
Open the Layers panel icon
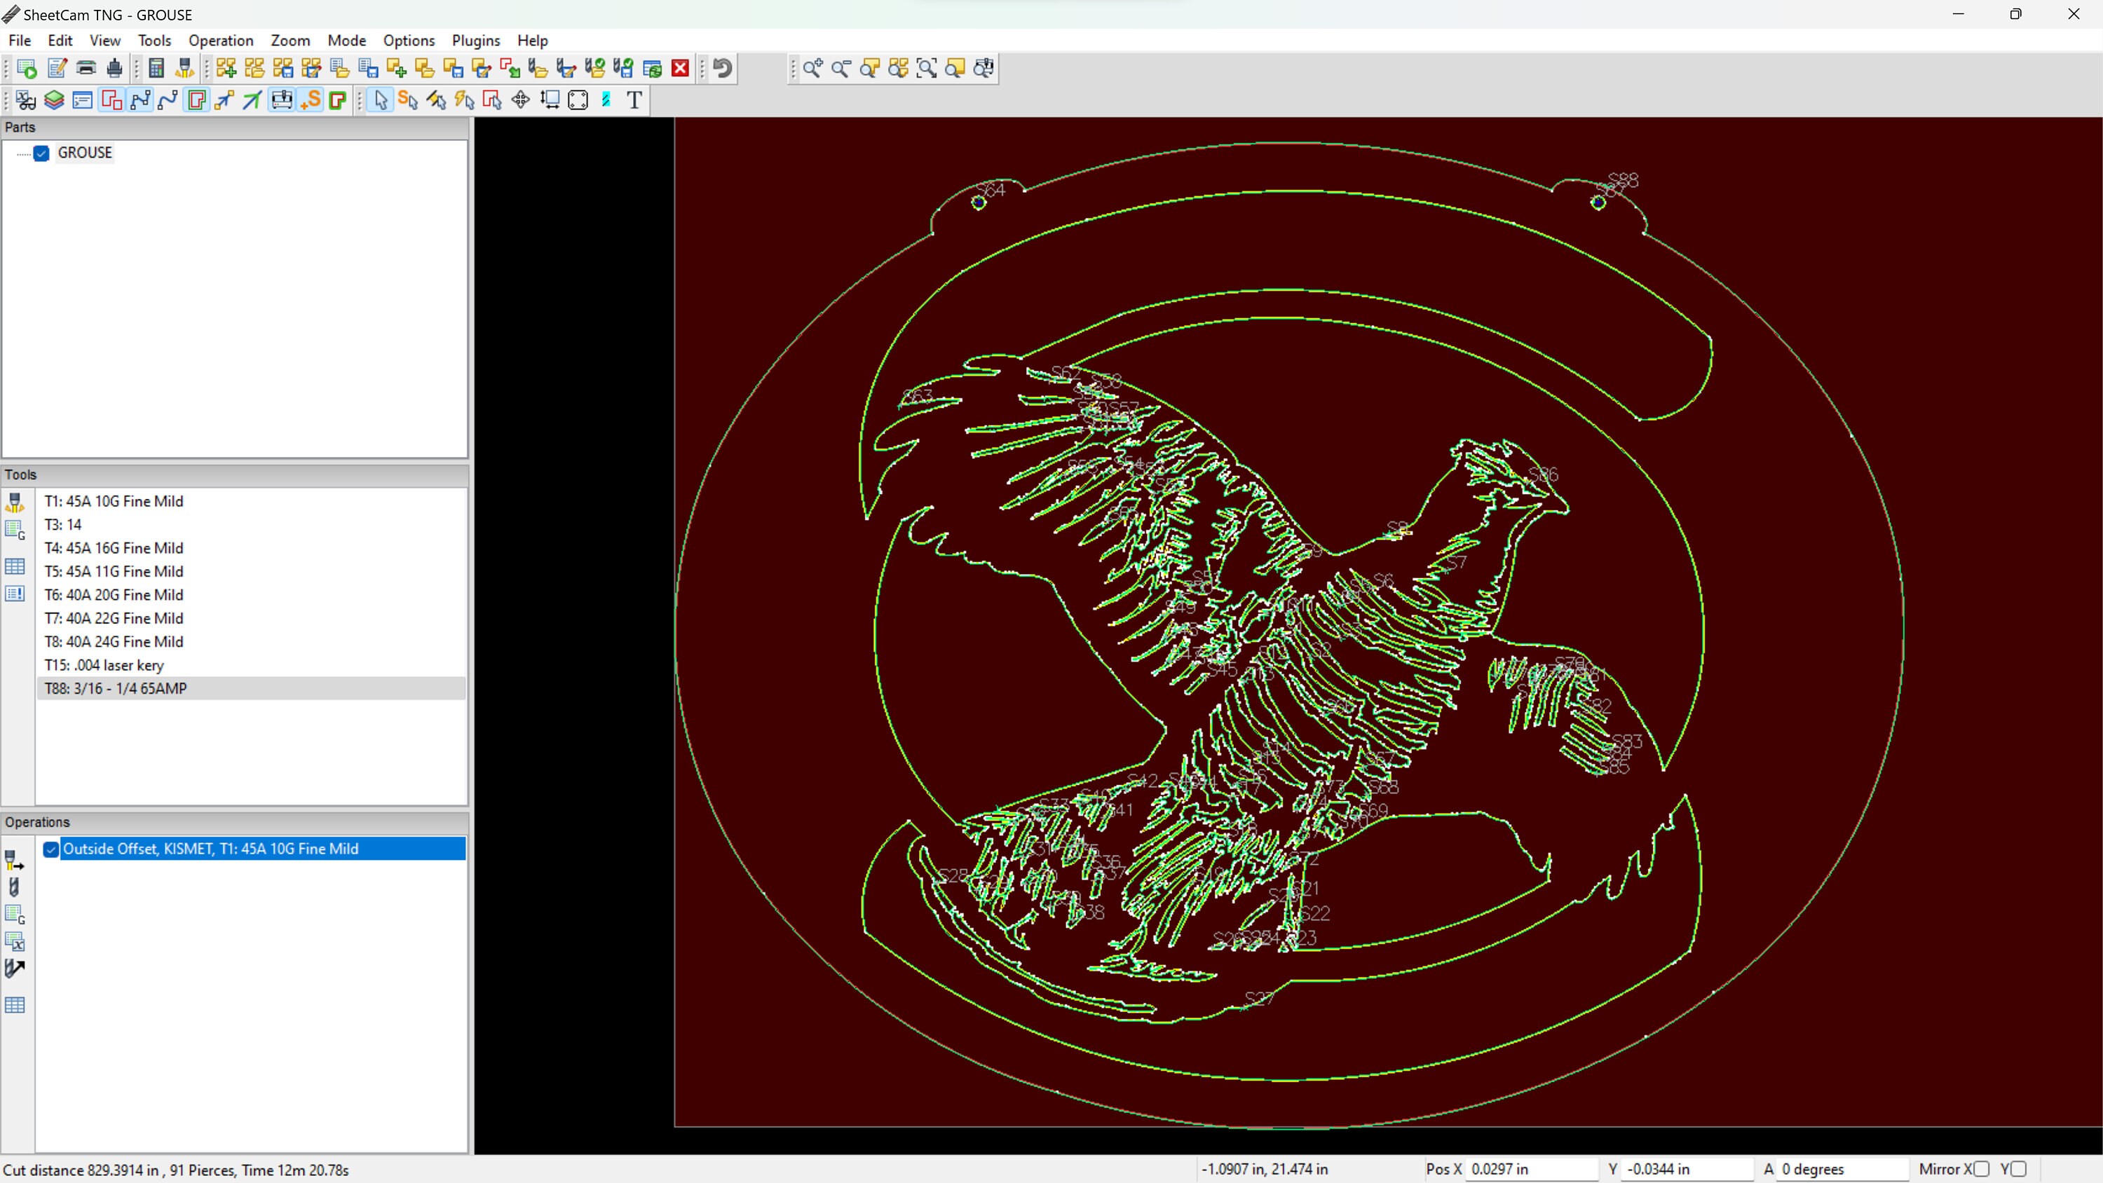54,100
